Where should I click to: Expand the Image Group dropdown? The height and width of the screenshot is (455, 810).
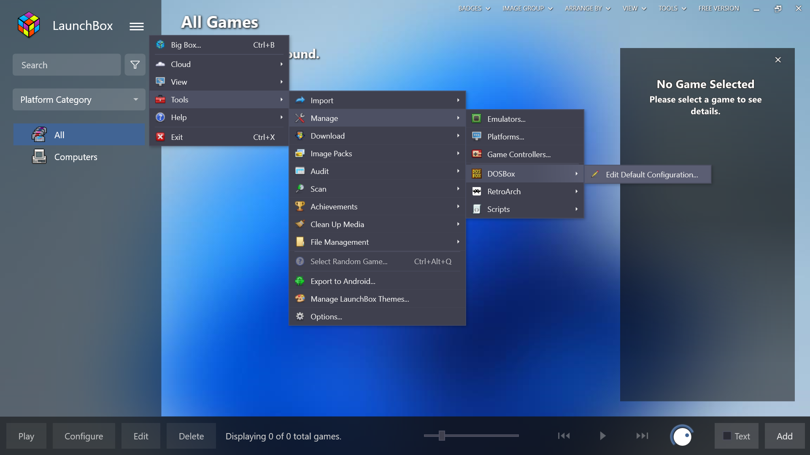[527, 8]
